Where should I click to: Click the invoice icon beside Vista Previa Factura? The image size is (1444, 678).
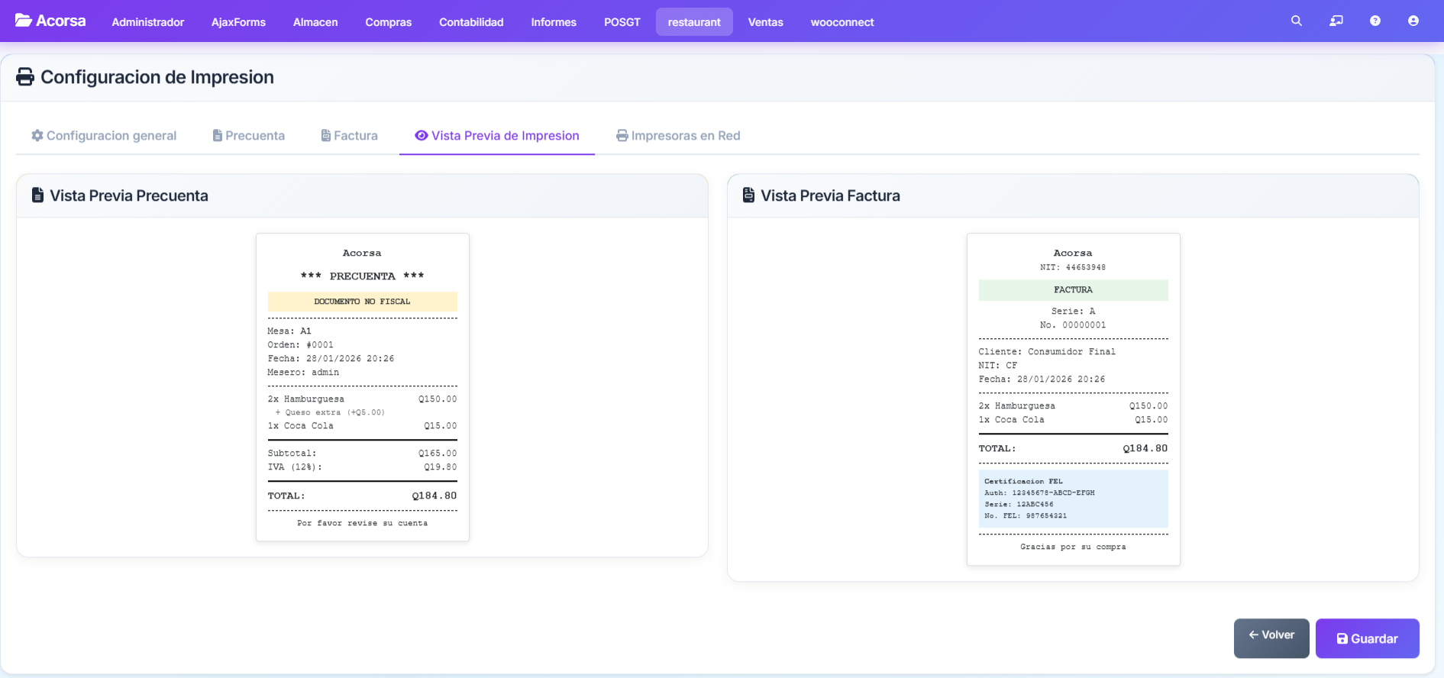[x=748, y=195]
